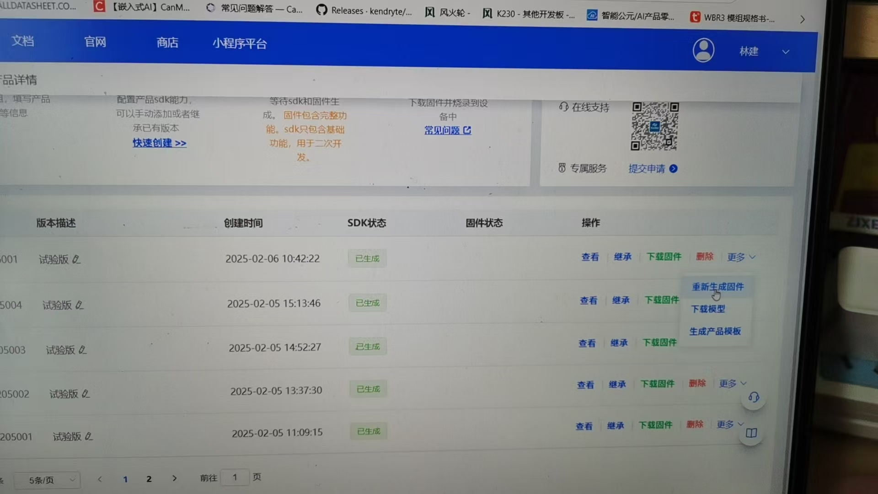Select 下载模型 from the popup menu
Viewport: 878px width, 494px height.
tap(707, 309)
